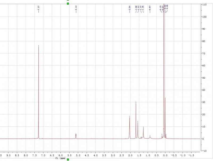
Task: Select the green handle above the spectrum
Action: pyautogui.click(x=68, y=3)
